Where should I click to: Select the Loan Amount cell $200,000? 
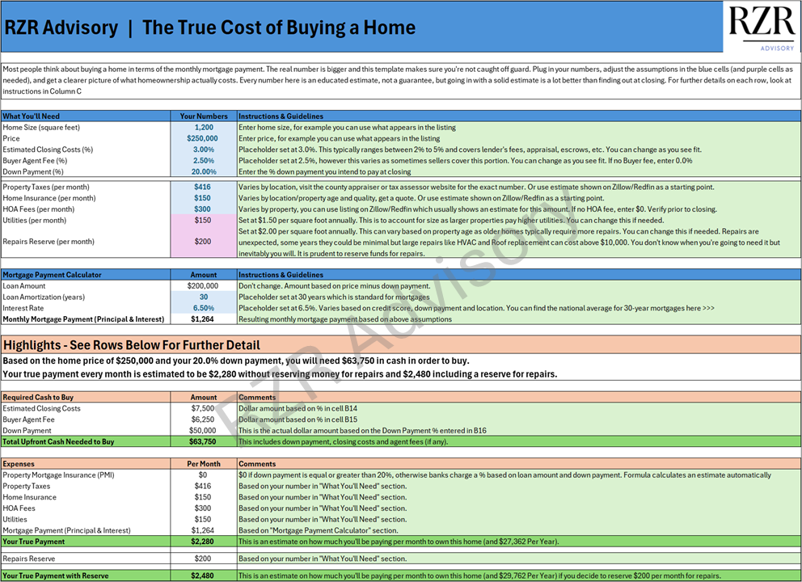click(x=204, y=286)
